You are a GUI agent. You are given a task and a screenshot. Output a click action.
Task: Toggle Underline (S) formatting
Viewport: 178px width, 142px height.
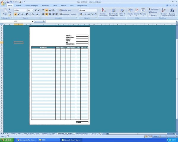[22, 14]
